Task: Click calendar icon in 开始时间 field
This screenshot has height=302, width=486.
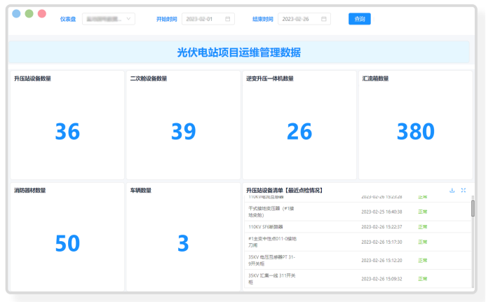Action: (x=228, y=19)
